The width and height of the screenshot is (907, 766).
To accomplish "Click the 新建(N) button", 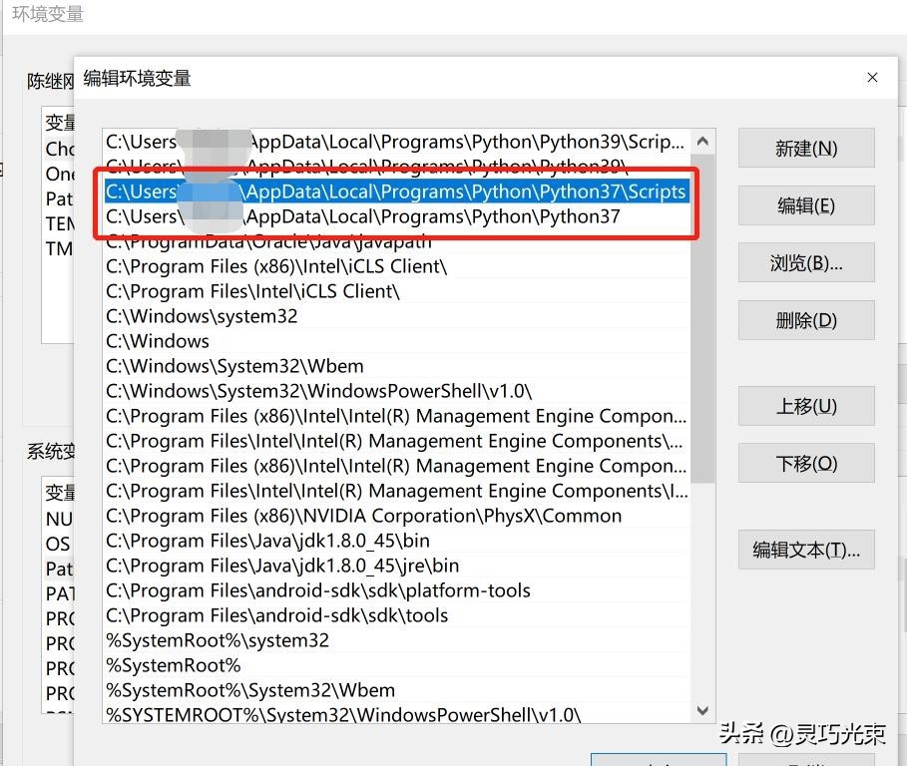I will tap(806, 148).
